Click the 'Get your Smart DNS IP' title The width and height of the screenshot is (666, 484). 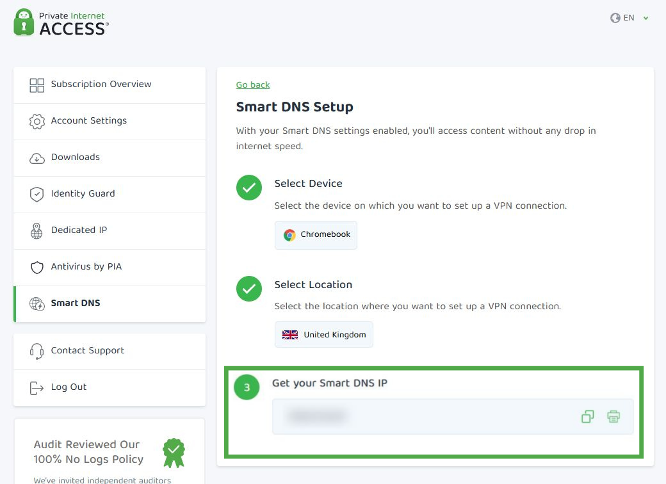pos(330,383)
